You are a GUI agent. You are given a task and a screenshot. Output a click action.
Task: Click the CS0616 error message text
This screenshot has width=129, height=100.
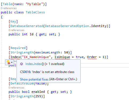point(47,72)
